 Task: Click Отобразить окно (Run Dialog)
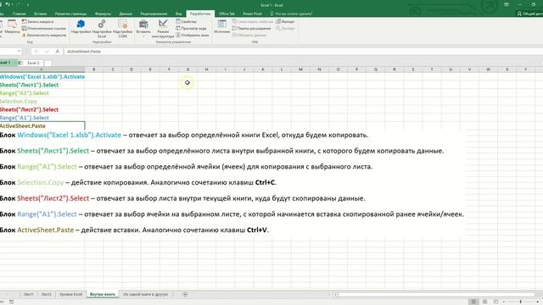pos(193,36)
